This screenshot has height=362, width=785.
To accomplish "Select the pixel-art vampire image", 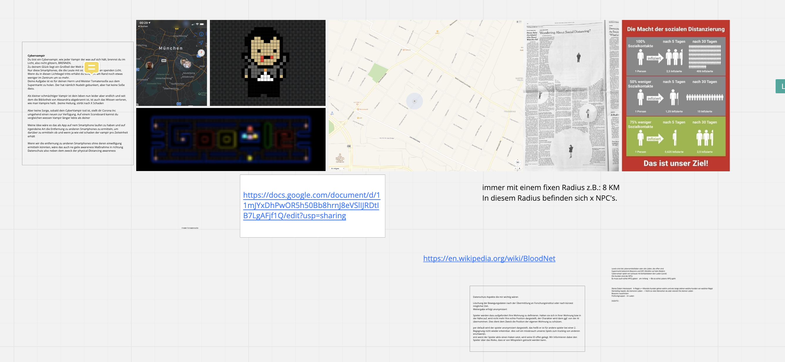I will pos(267,63).
